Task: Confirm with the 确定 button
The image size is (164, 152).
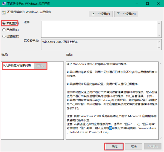Action: 114,146
